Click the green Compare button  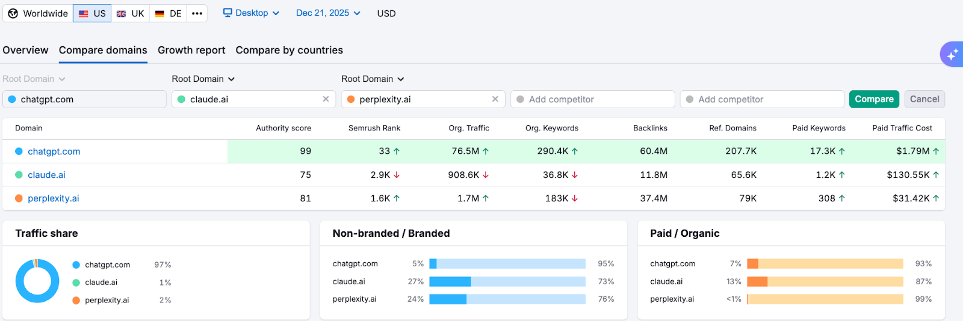click(874, 99)
